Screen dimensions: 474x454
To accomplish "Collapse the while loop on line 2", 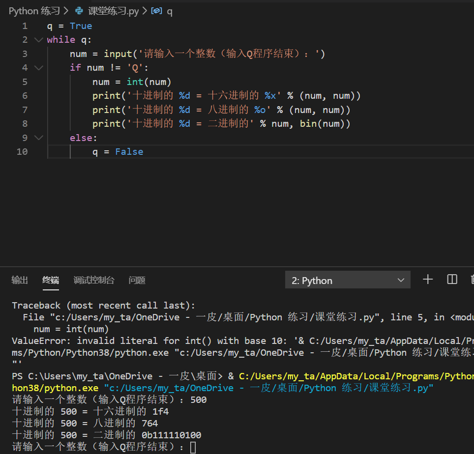I will tap(38, 39).
